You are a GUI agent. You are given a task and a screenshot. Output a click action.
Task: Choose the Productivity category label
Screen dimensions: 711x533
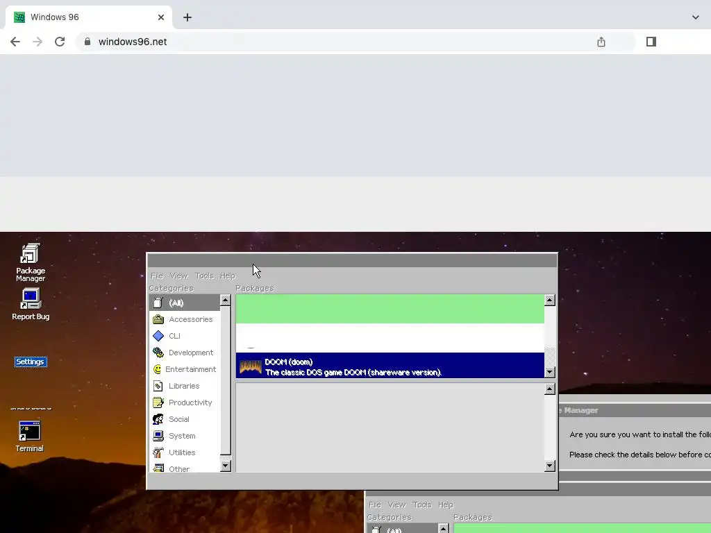tap(190, 403)
